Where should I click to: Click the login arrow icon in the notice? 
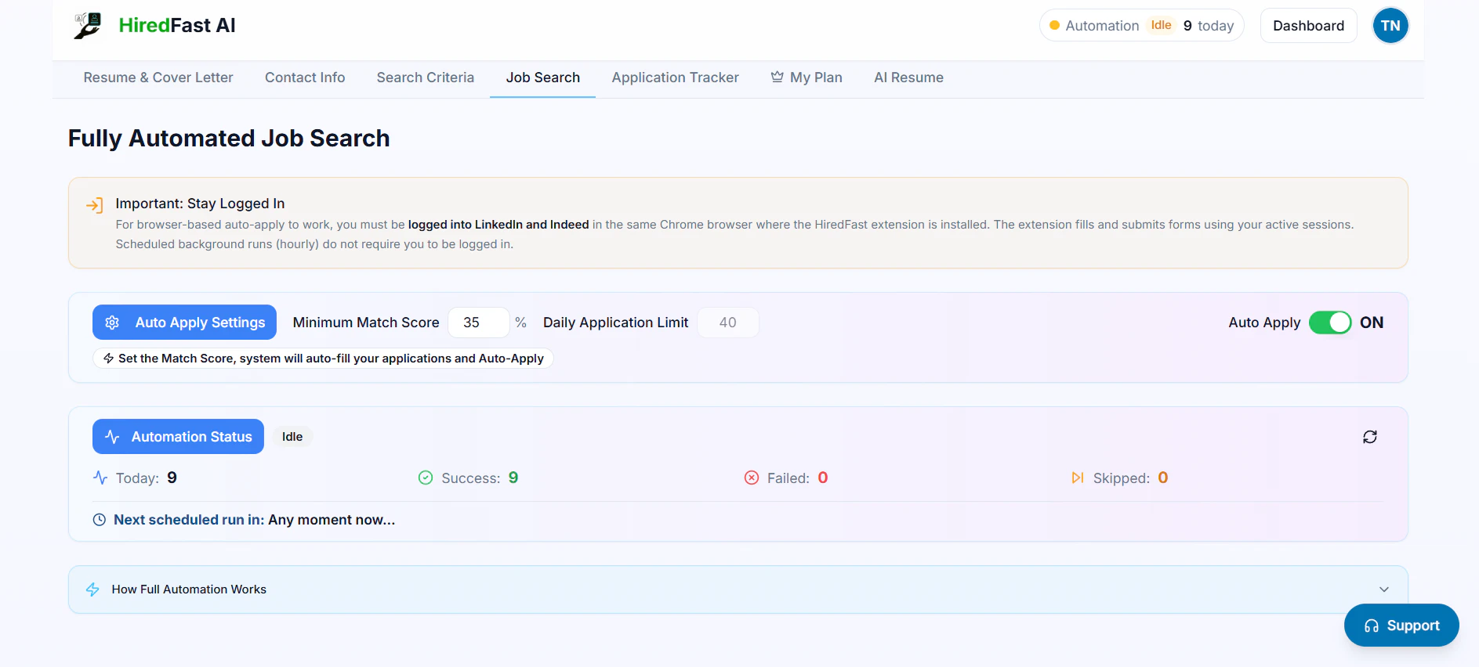[x=95, y=205]
